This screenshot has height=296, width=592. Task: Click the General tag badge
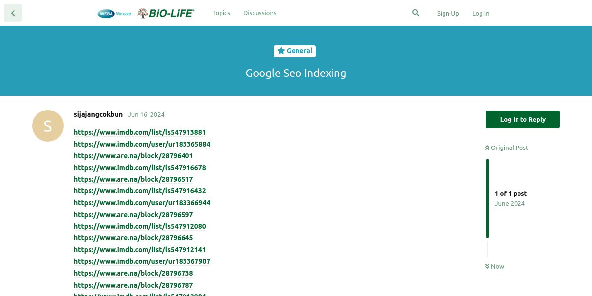(x=295, y=51)
